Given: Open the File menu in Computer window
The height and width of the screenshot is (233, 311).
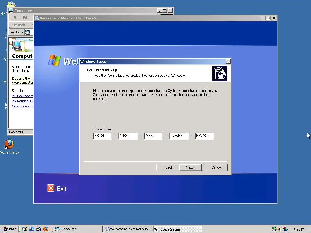Looking at the screenshot, I should [x=16, y=17].
